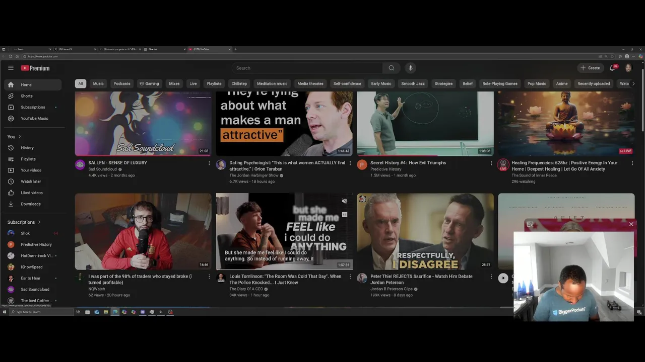Click the search magnifier button
The height and width of the screenshot is (362, 645).
(x=392, y=68)
